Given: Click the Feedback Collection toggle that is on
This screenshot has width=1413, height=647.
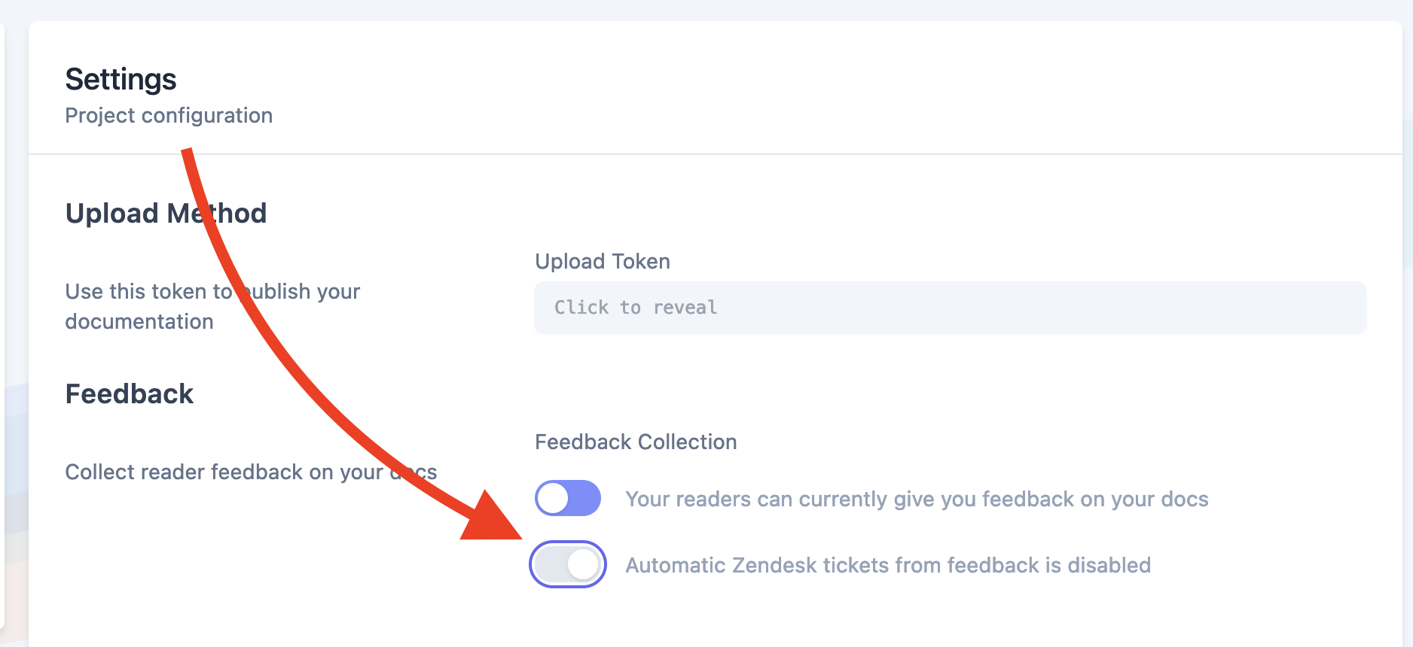Looking at the screenshot, I should point(568,498).
